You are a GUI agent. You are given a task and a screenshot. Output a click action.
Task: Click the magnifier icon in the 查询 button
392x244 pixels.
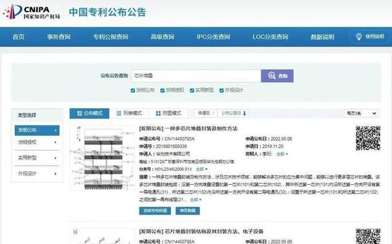pyautogui.click(x=271, y=75)
